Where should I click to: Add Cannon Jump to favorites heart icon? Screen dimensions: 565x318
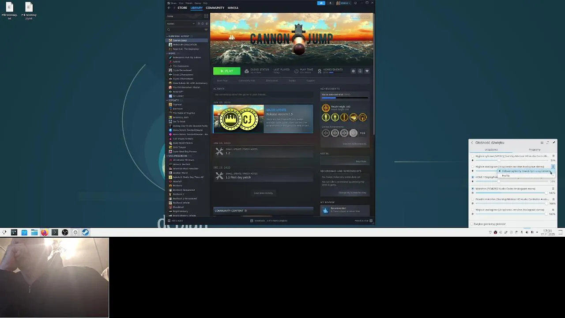(367, 71)
